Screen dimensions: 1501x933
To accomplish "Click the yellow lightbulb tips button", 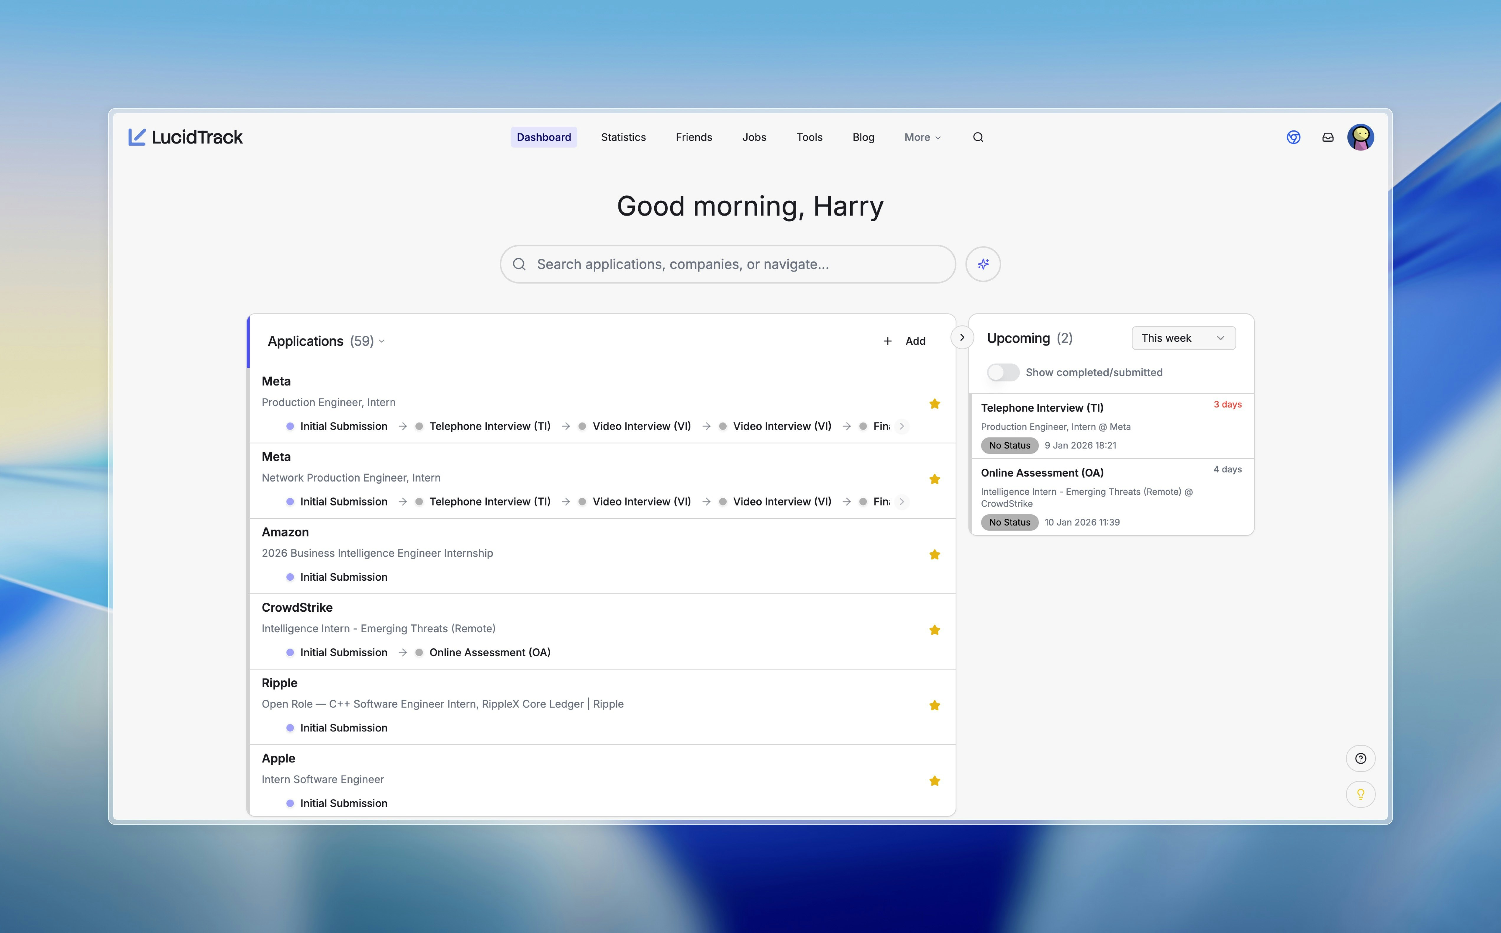I will point(1361,794).
